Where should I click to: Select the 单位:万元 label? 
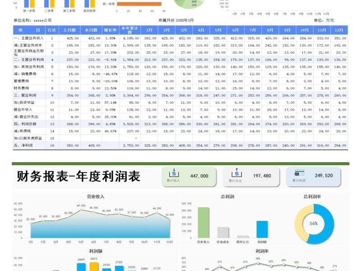(x=324, y=20)
